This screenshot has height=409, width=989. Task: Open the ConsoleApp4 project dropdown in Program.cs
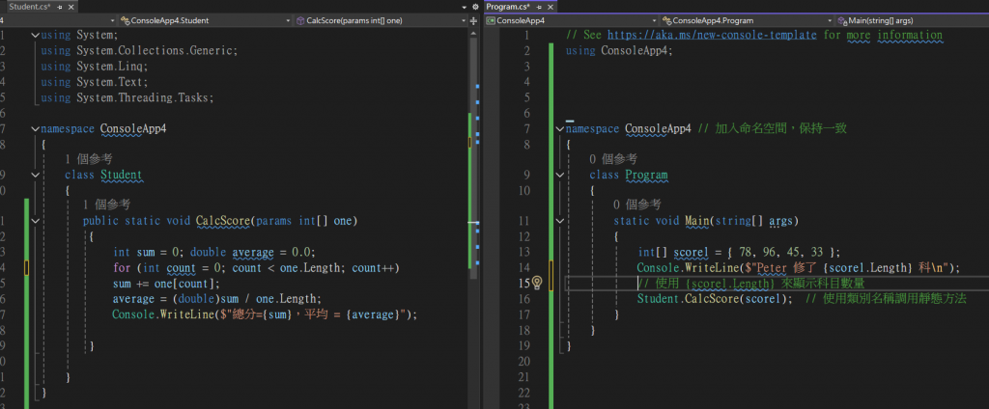point(572,20)
